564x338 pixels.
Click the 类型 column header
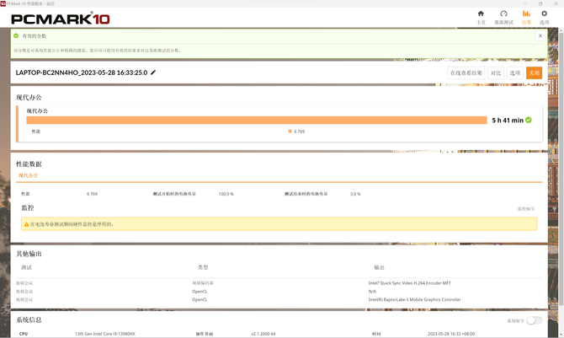point(203,267)
